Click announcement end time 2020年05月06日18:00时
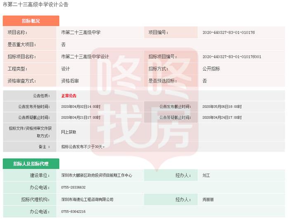Viewport: 289px width, 219px height. (x=222, y=107)
